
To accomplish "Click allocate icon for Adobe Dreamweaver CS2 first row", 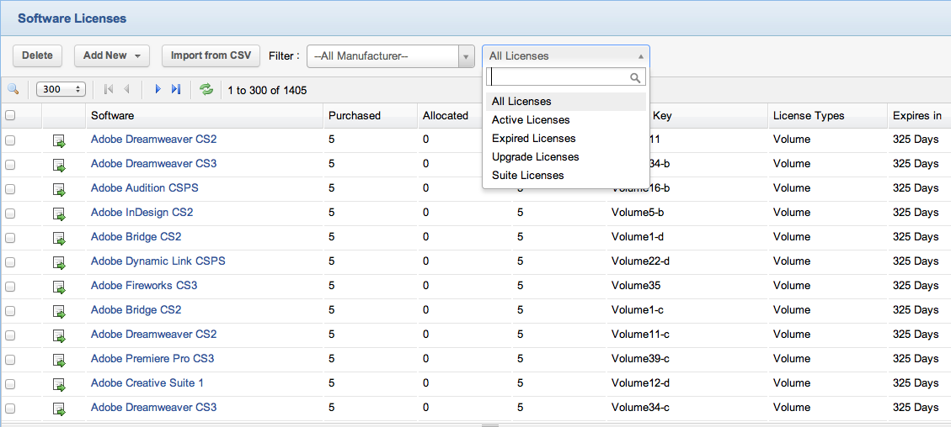I will click(60, 140).
